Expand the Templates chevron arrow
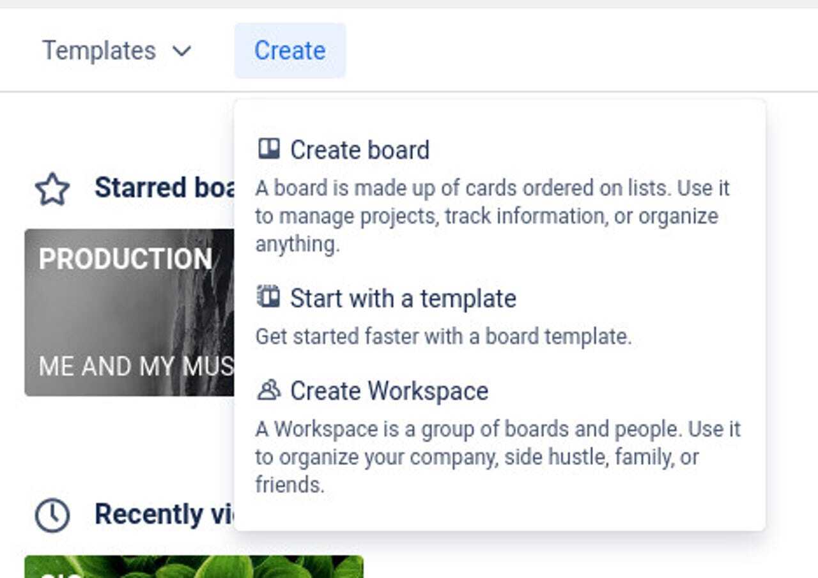Image resolution: width=818 pixels, height=578 pixels. tap(182, 51)
